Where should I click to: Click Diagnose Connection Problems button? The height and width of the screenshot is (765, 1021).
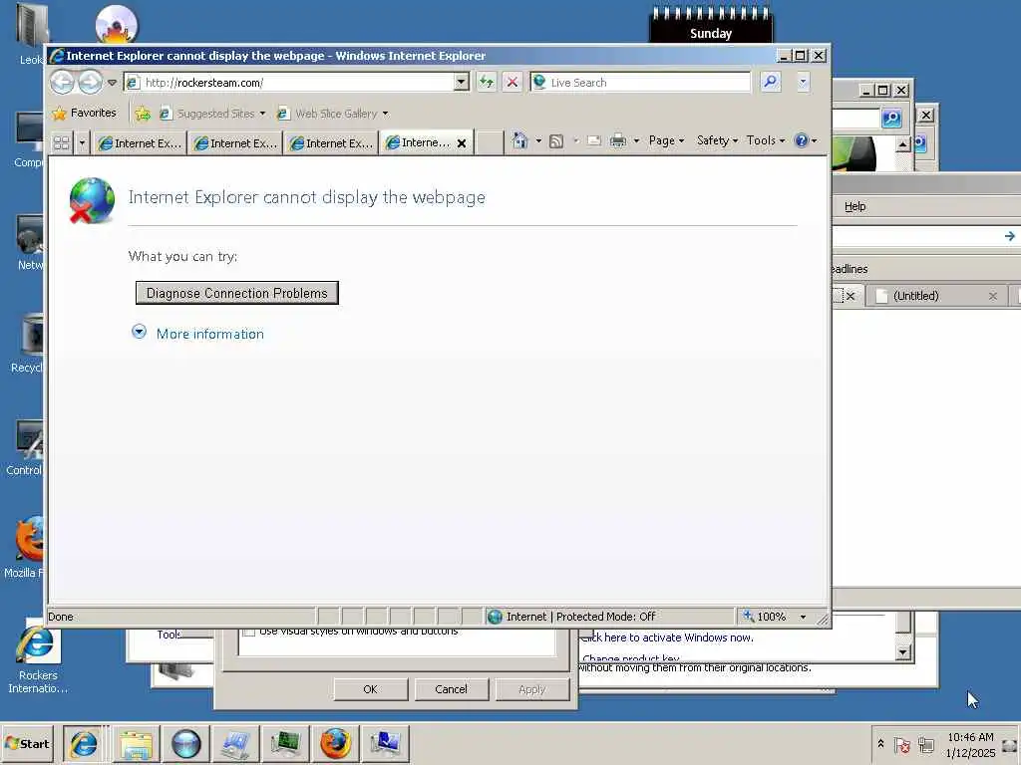point(237,293)
